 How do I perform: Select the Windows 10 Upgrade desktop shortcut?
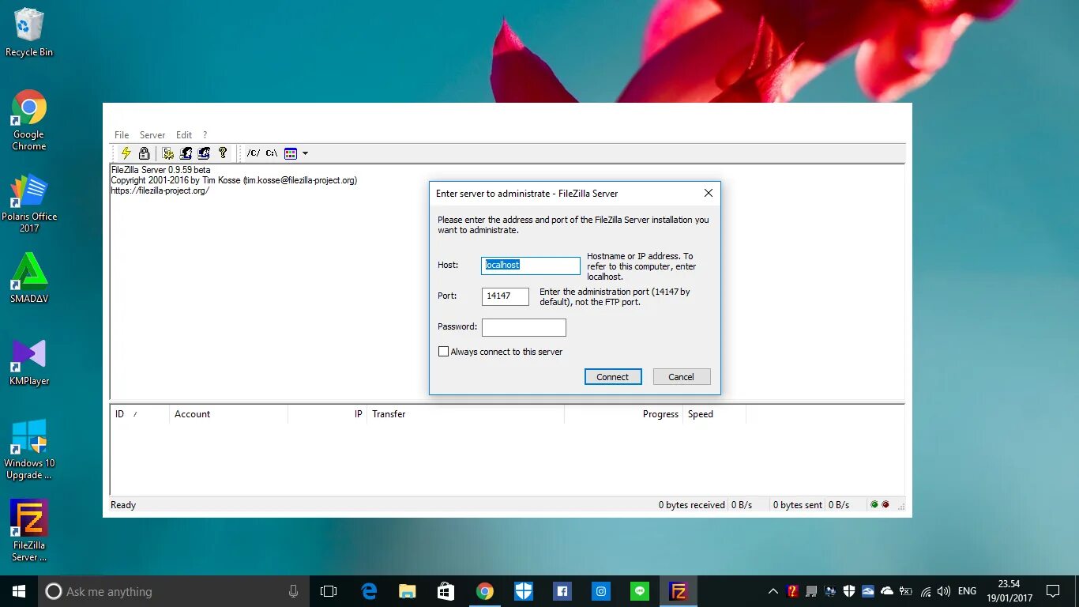coord(29,449)
